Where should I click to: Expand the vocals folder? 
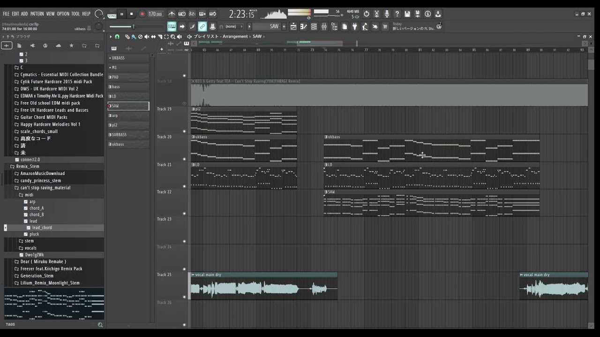pos(30,248)
